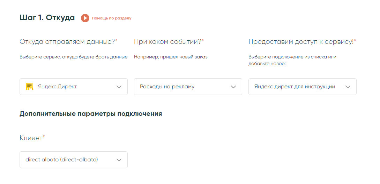Click the hint "Например, пришел новый заказ"
The height and width of the screenshot is (184, 380).
click(171, 57)
